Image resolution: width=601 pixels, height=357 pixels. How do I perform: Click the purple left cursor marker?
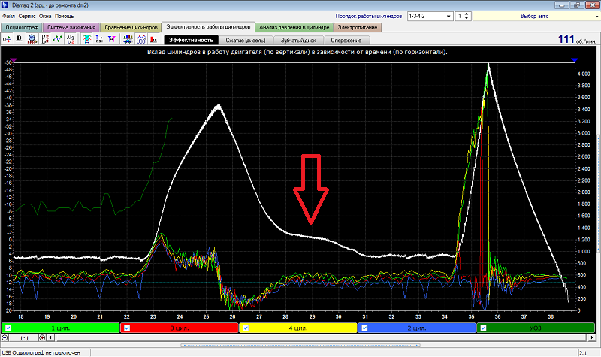tap(14, 60)
